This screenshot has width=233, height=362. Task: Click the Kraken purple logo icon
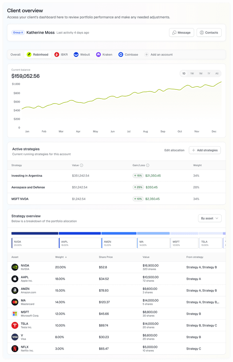(98, 54)
